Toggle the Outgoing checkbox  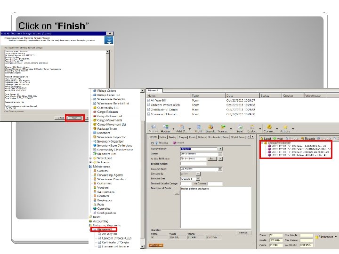point(152,143)
